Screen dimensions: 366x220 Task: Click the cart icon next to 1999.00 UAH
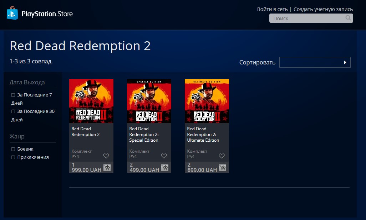click(107, 167)
